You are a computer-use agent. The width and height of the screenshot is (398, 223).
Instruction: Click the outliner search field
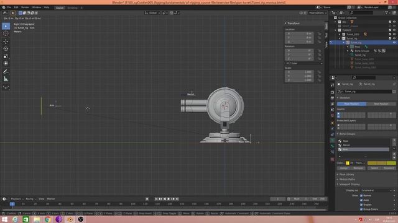[x=362, y=12]
